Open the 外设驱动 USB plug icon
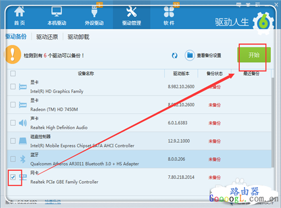Image resolution: width=281 pixels, height=208 pixels. 94,12
